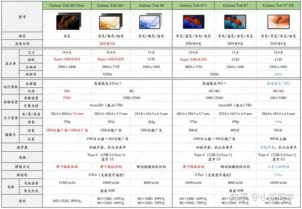The height and width of the screenshot is (209, 302).
Task: Click the 8G+128G 6399元 price line
Action: tap(111, 199)
